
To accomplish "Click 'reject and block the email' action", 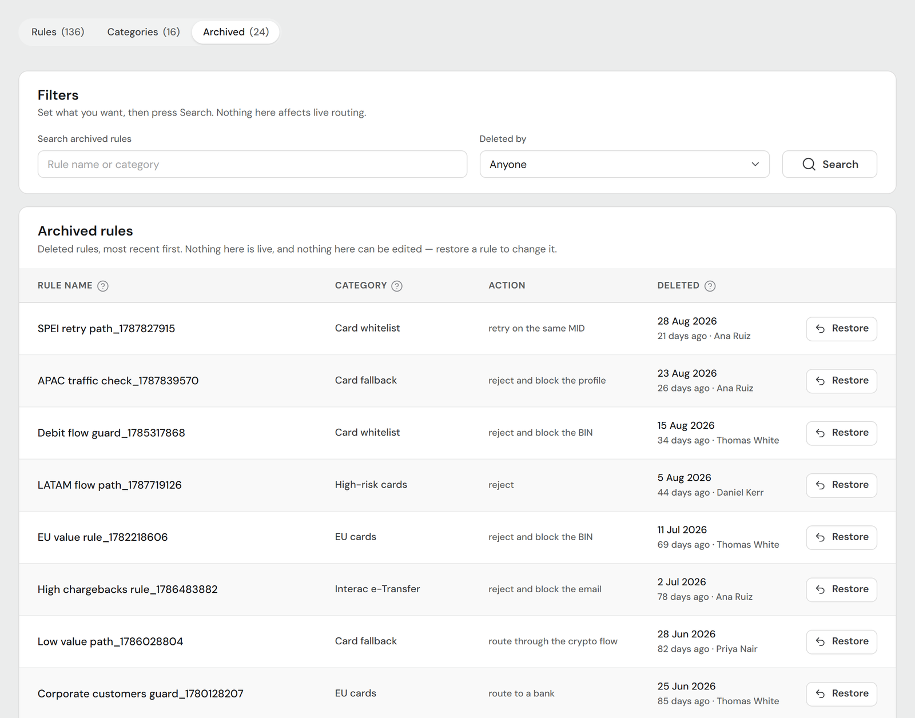I will (545, 589).
